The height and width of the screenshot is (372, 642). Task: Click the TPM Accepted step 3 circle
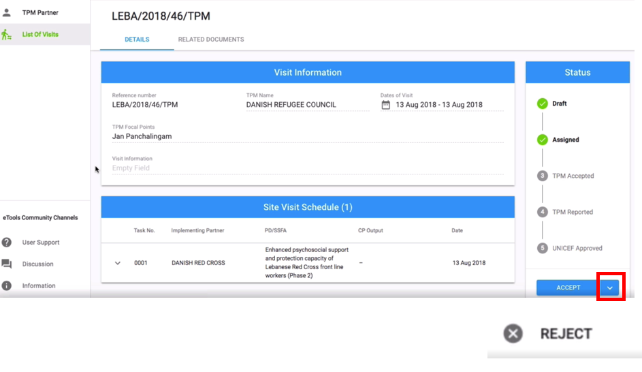pos(543,176)
